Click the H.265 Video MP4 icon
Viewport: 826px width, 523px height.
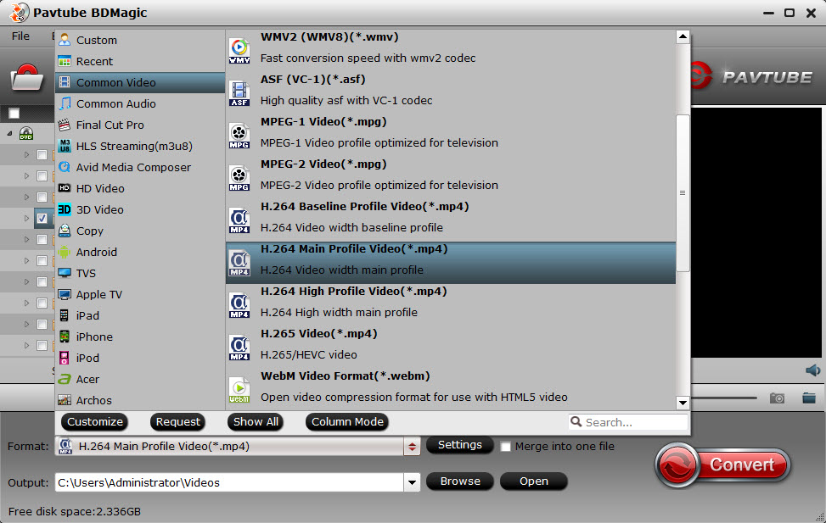239,348
